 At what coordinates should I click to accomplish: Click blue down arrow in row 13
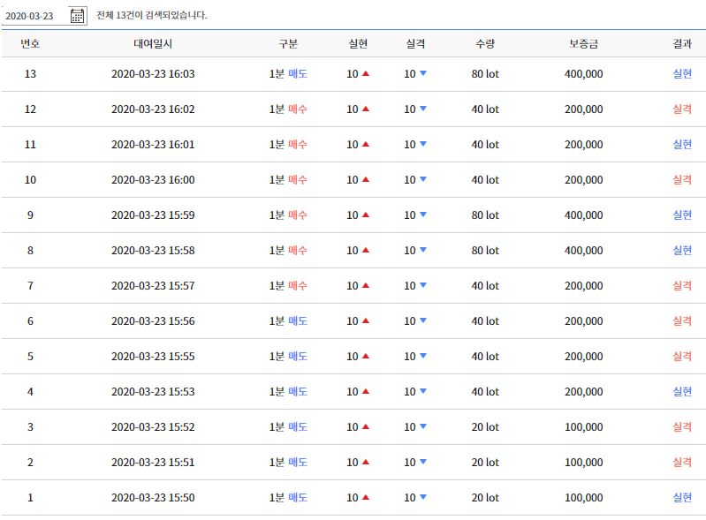pyautogui.click(x=423, y=73)
